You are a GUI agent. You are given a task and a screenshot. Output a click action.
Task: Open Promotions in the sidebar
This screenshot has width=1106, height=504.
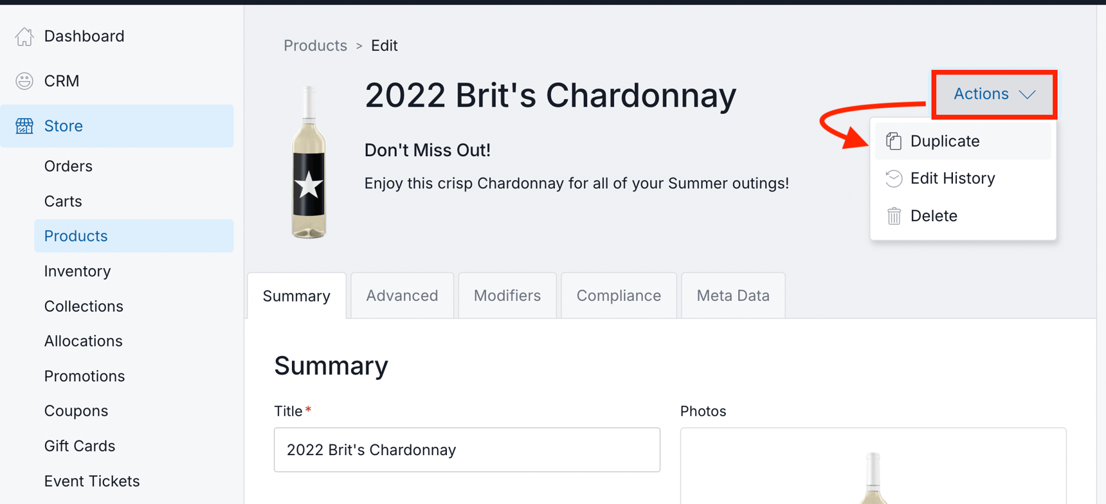(84, 376)
